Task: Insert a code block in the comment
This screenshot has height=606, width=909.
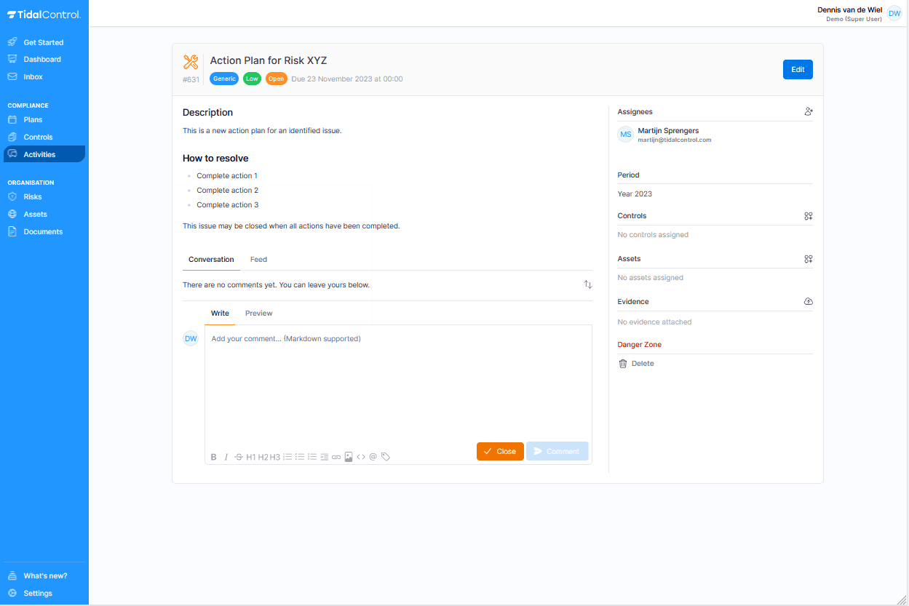Action: coord(361,457)
